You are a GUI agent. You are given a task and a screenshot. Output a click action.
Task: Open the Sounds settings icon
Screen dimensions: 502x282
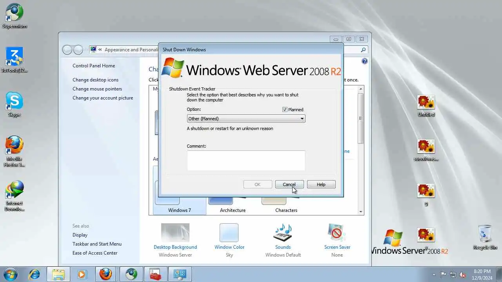[x=283, y=233]
